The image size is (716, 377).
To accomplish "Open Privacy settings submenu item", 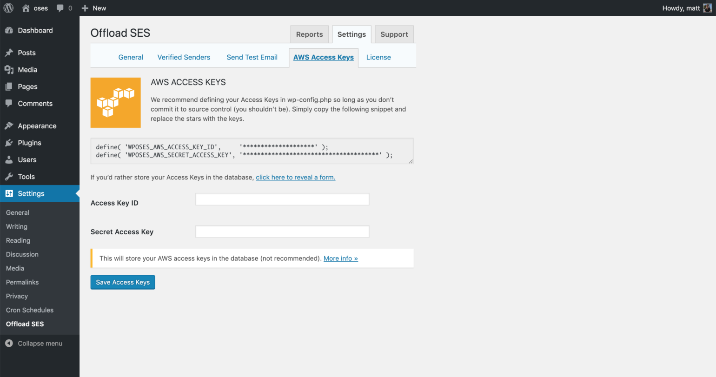I will point(17,296).
